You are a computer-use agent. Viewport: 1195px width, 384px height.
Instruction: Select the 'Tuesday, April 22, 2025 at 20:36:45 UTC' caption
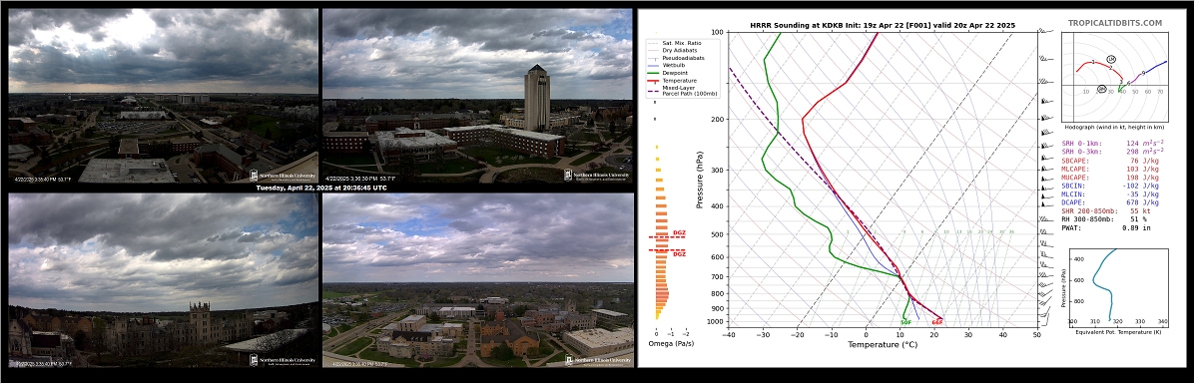[320, 188]
